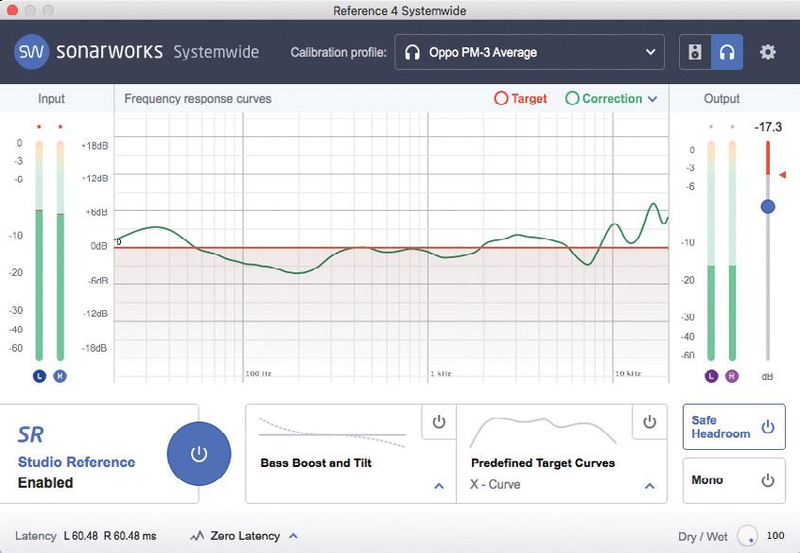Screen dimensions: 800x553
Task: Toggle Bass Boost and Tilt power button
Action: pos(439,422)
